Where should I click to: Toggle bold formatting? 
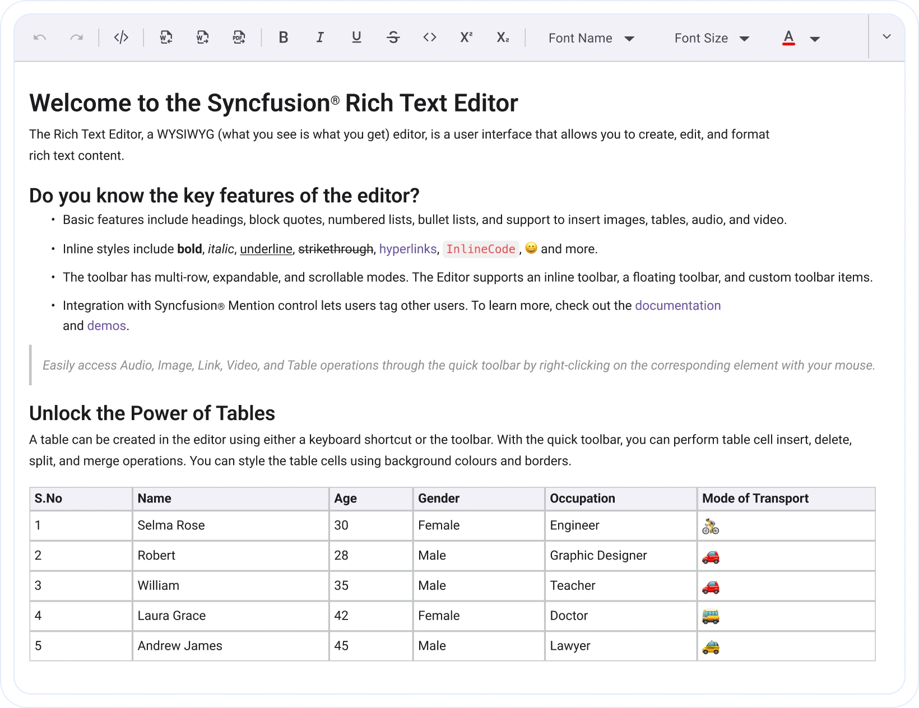pos(284,38)
